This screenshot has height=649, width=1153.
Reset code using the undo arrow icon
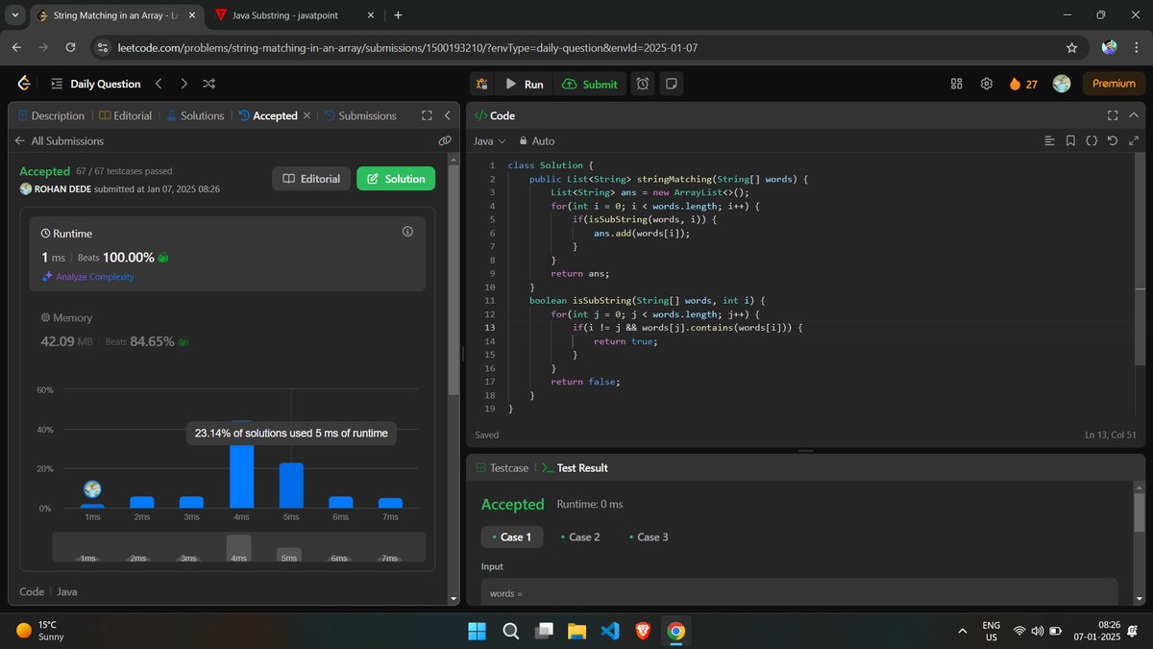click(1113, 140)
